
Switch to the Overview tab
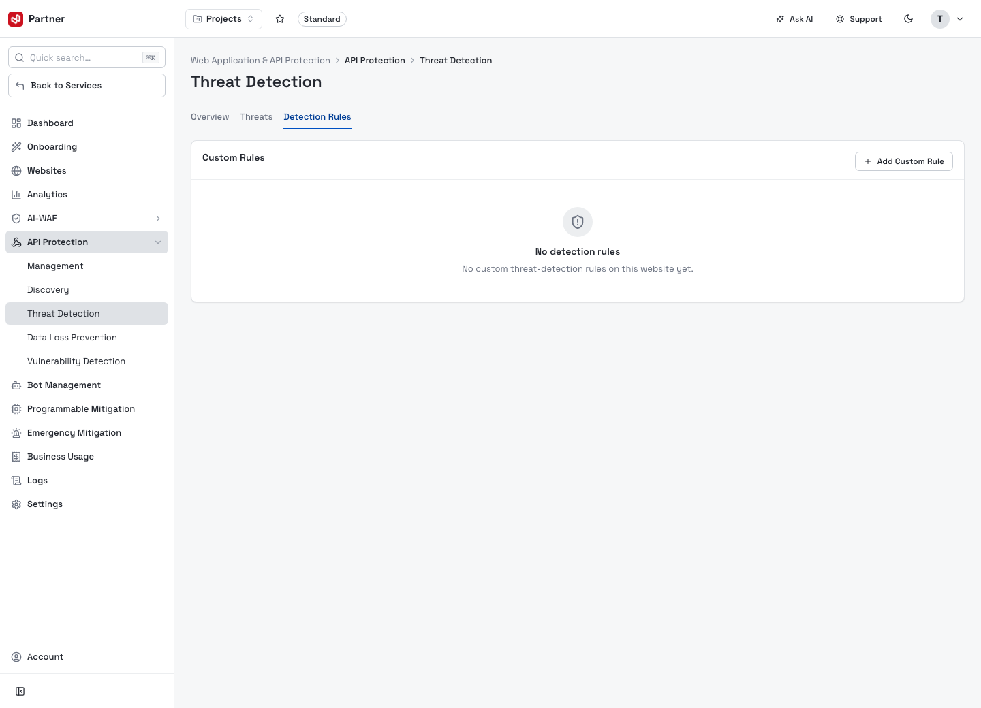pyautogui.click(x=210, y=117)
